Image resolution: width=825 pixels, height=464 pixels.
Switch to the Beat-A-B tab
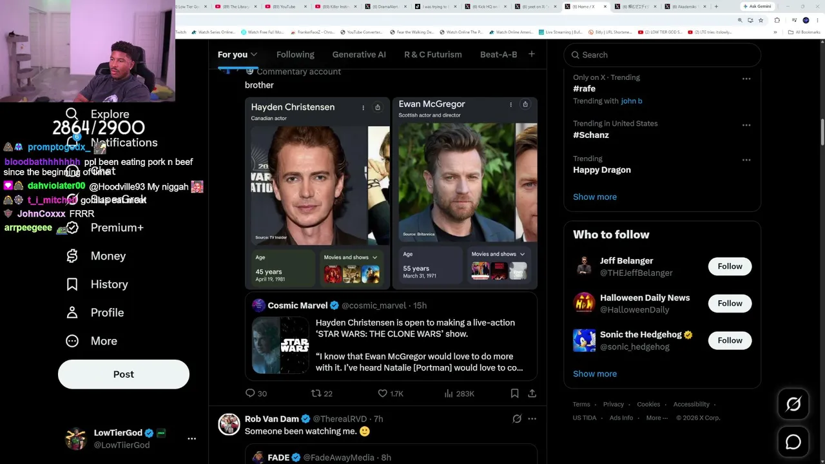(x=499, y=55)
